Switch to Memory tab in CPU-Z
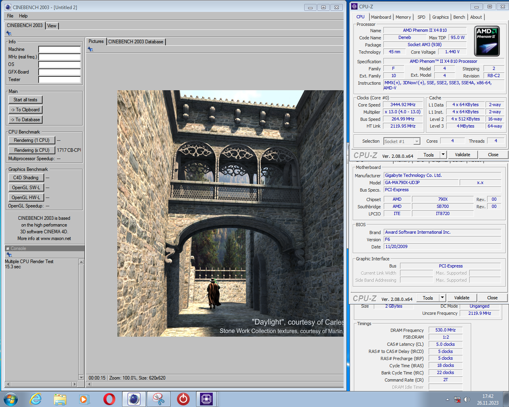Screen dimensions: 509x407 click(403, 17)
